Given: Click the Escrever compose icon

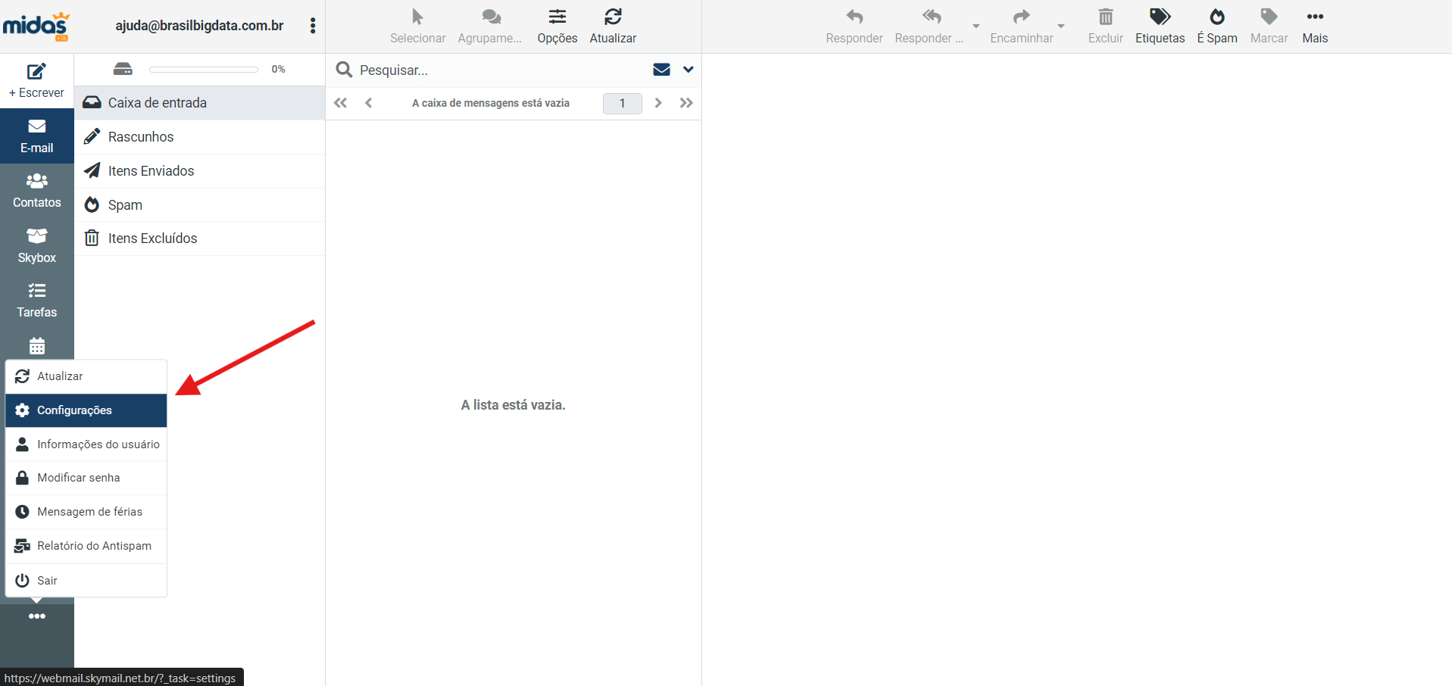Looking at the screenshot, I should pyautogui.click(x=36, y=72).
